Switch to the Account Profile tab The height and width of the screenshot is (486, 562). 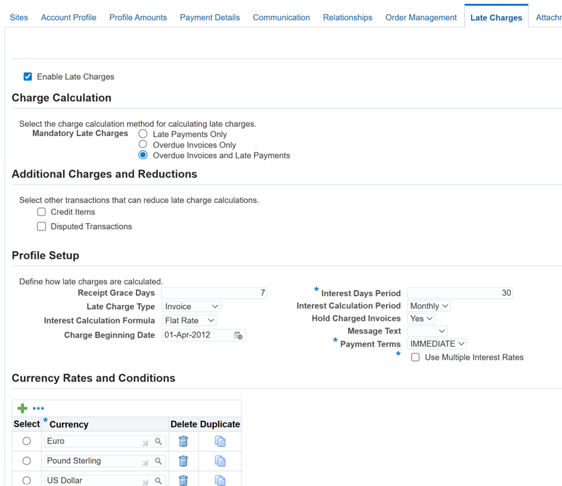click(69, 17)
